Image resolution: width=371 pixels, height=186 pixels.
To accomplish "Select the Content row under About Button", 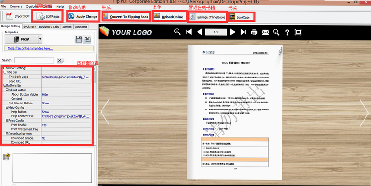I will pos(47,99).
